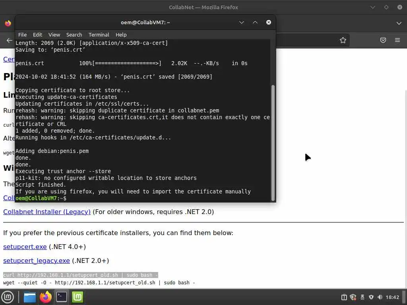Download setupcert_legacy.exe link
This screenshot has height=305, width=407.
36,261
